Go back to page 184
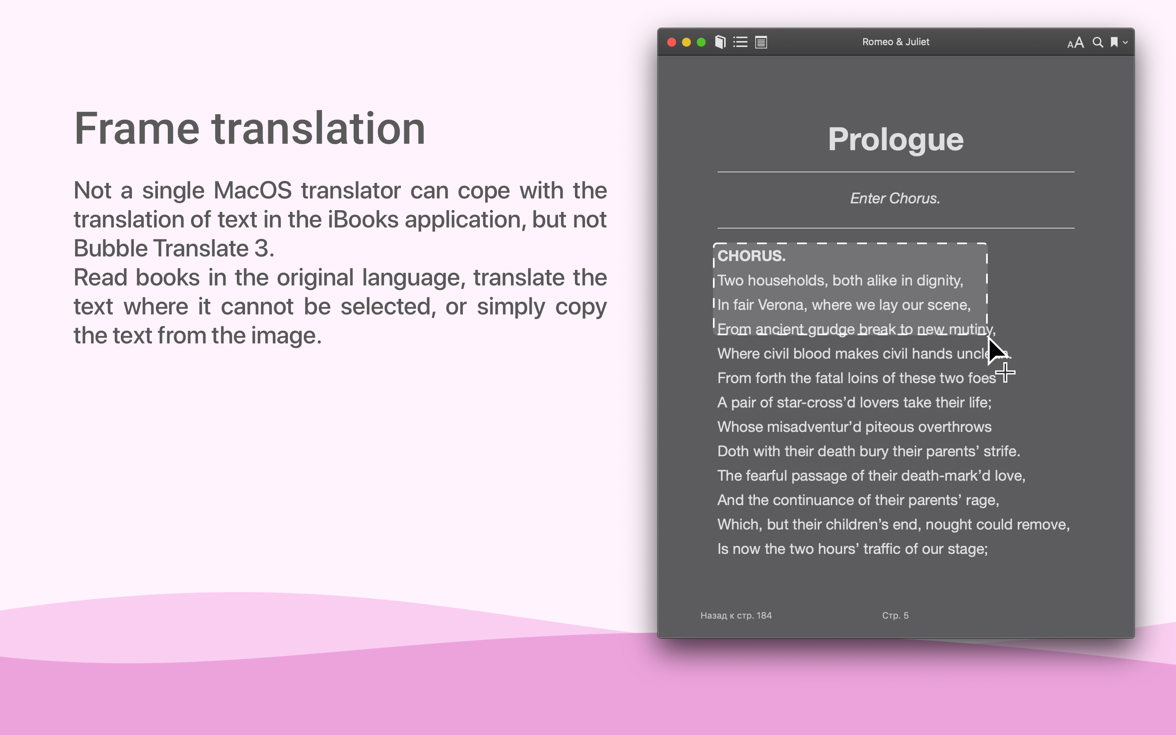The height and width of the screenshot is (735, 1176). click(736, 615)
